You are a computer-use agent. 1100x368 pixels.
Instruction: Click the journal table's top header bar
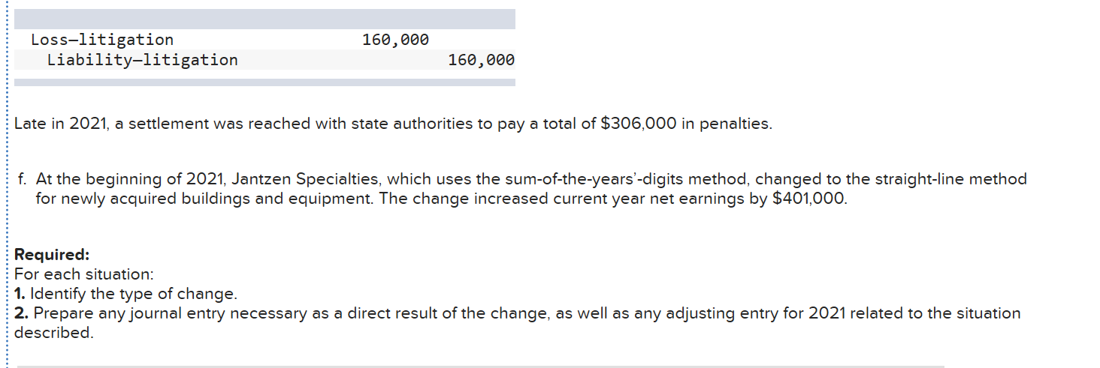pyautogui.click(x=264, y=19)
